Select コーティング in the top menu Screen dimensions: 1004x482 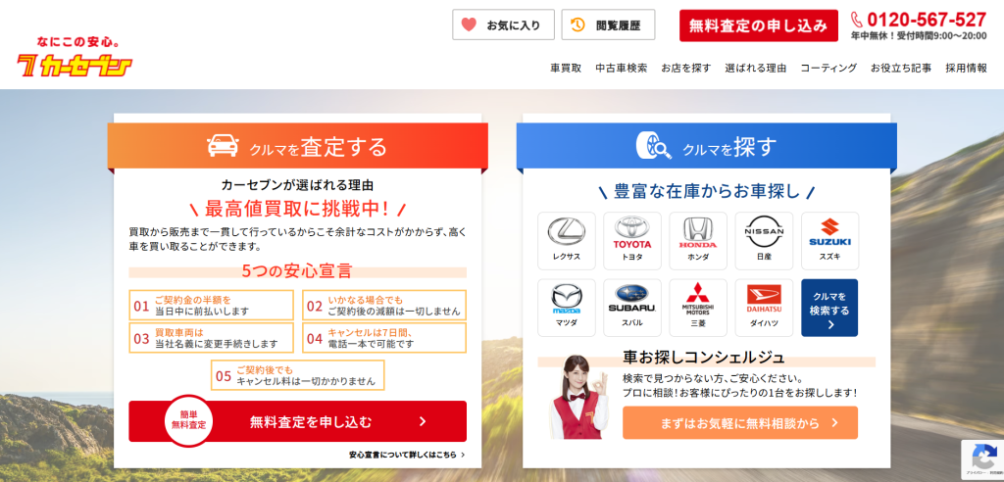click(828, 69)
